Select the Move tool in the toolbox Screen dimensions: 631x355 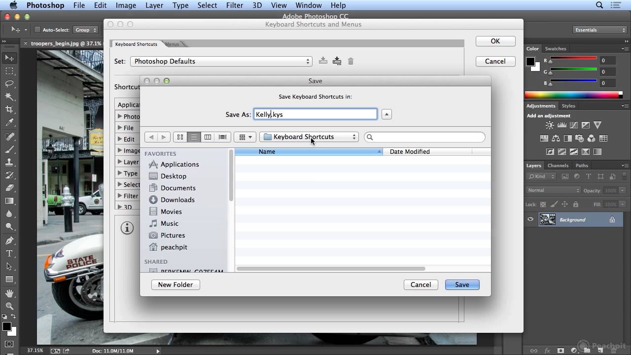click(x=9, y=58)
